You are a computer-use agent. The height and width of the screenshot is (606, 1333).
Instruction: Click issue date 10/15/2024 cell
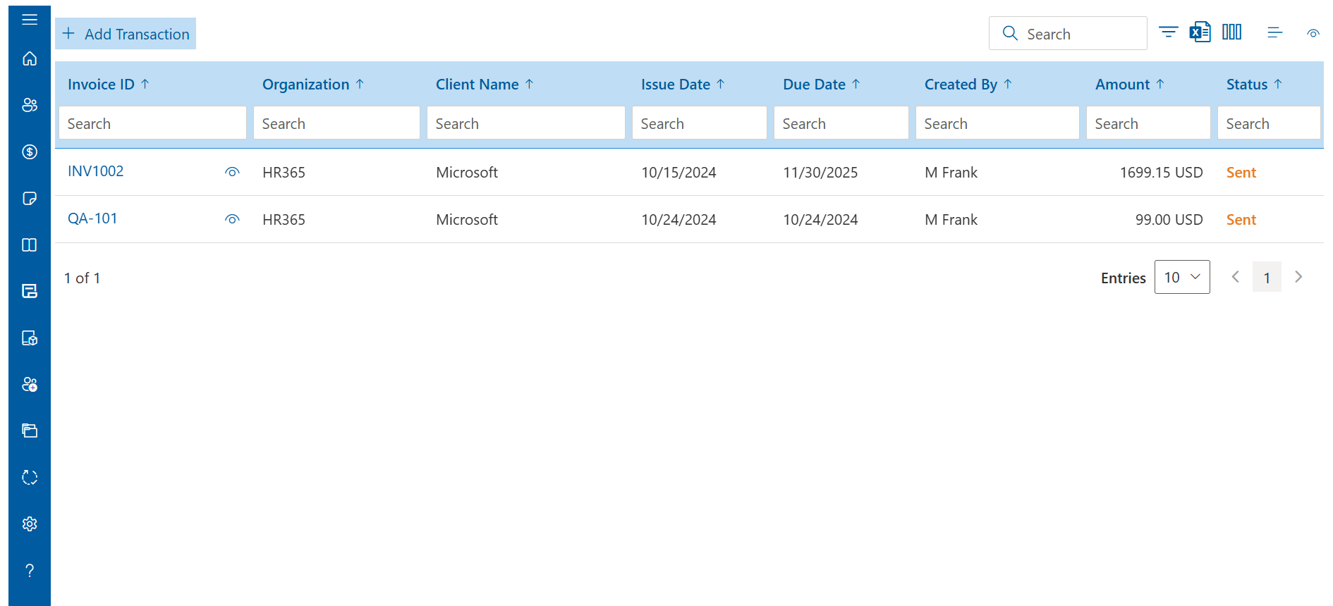tap(678, 173)
